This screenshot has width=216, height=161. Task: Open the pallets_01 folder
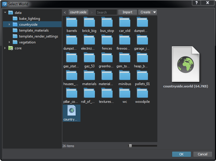coord(142,75)
